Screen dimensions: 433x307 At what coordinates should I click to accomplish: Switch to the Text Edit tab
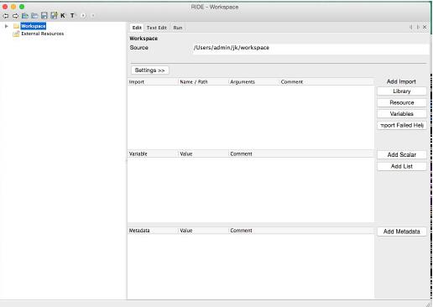[x=157, y=28]
